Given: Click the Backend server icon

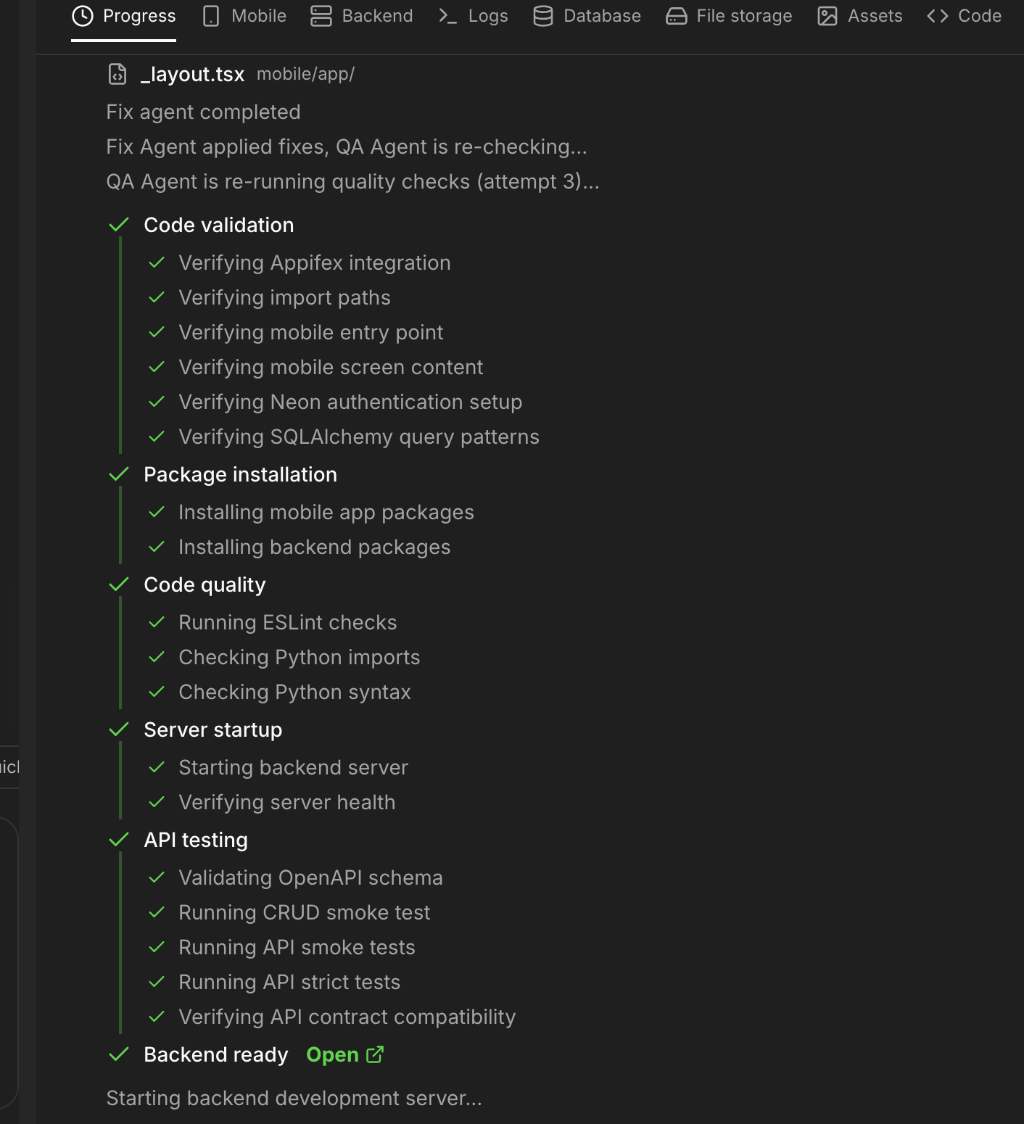Looking at the screenshot, I should pyautogui.click(x=321, y=15).
